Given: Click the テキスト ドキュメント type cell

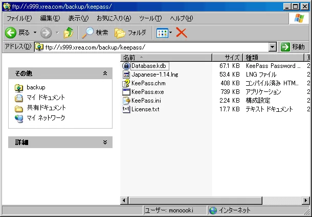Looking at the screenshot, I should (269, 109).
